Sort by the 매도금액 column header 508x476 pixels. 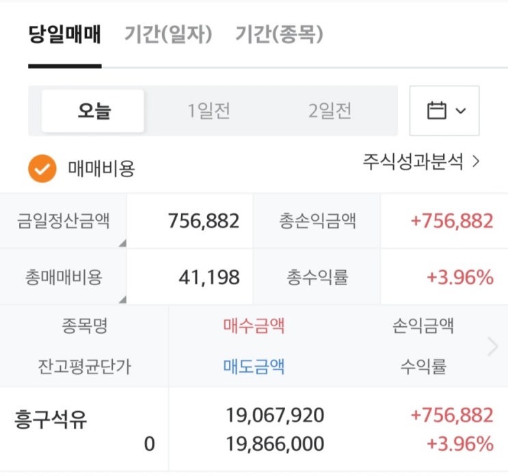(x=254, y=367)
